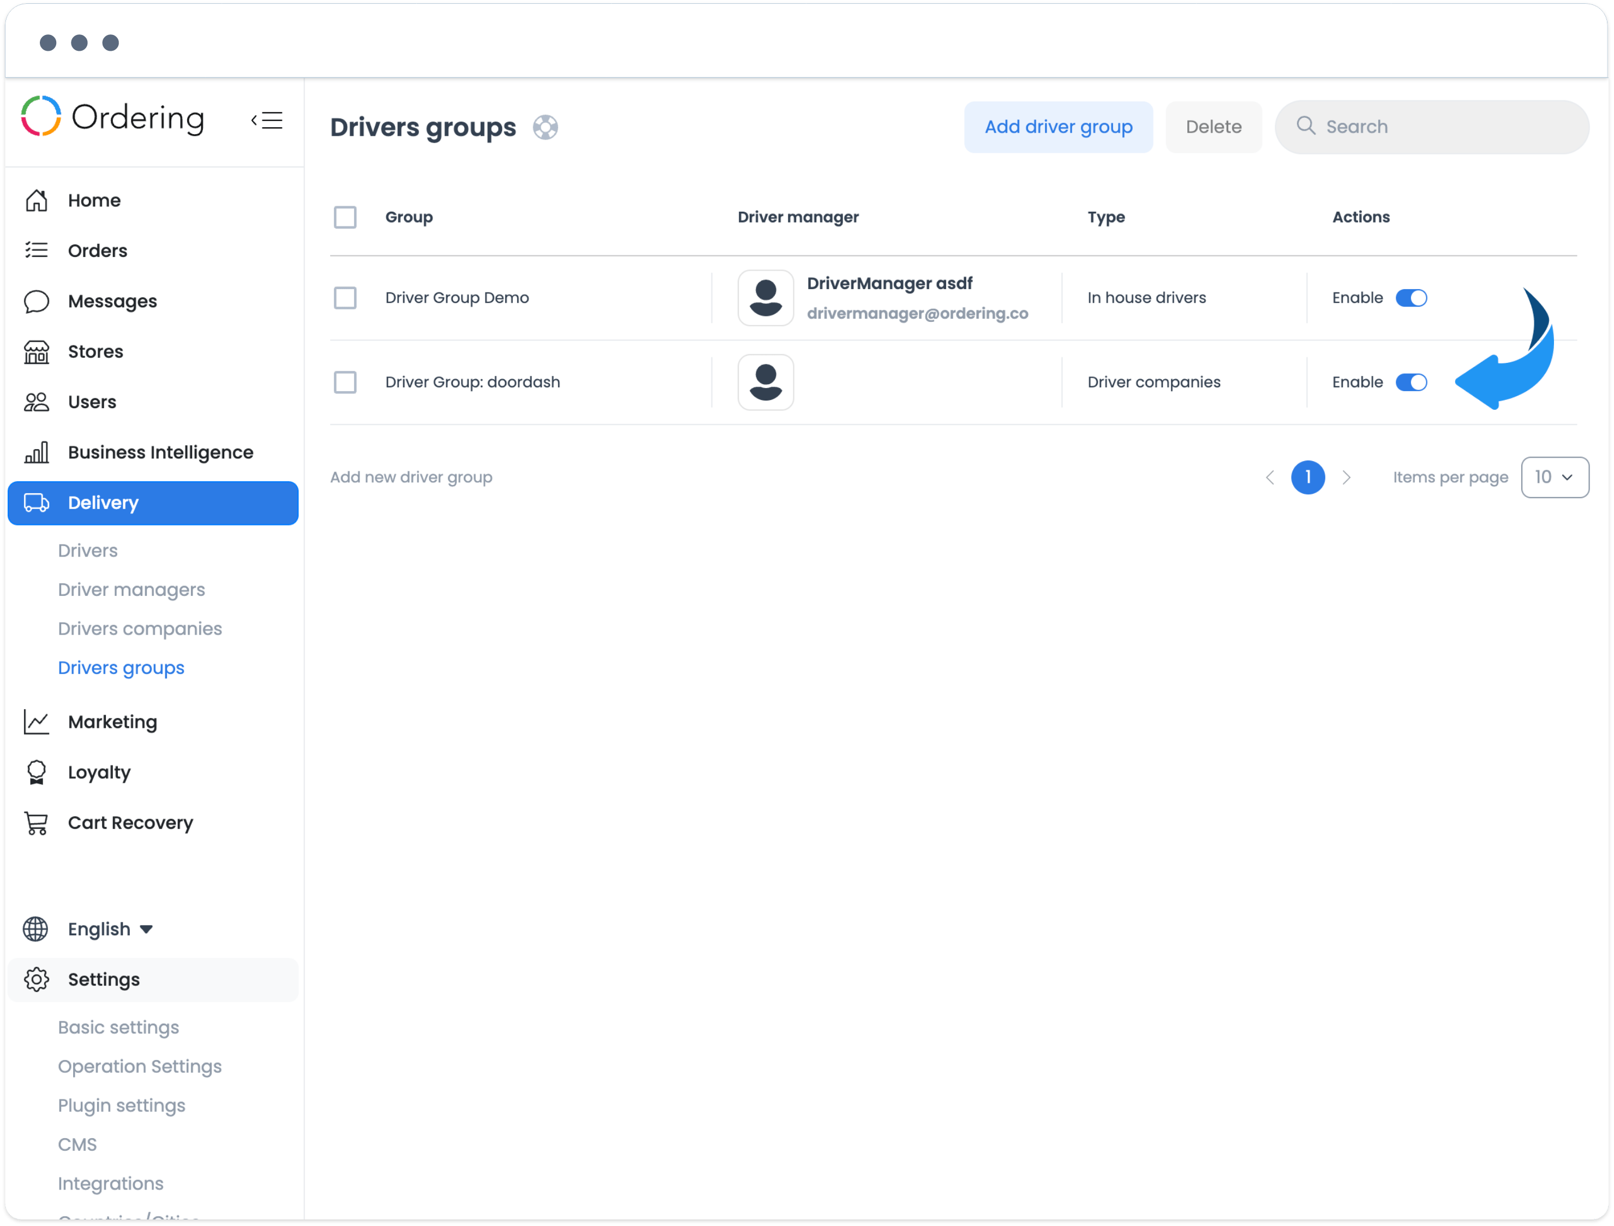The width and height of the screenshot is (1614, 1226).
Task: Collapse the sidebar with the menu icon
Action: point(267,119)
